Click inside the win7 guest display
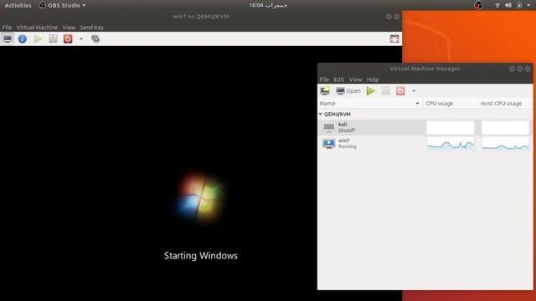Image resolution: width=536 pixels, height=301 pixels. pyautogui.click(x=201, y=173)
